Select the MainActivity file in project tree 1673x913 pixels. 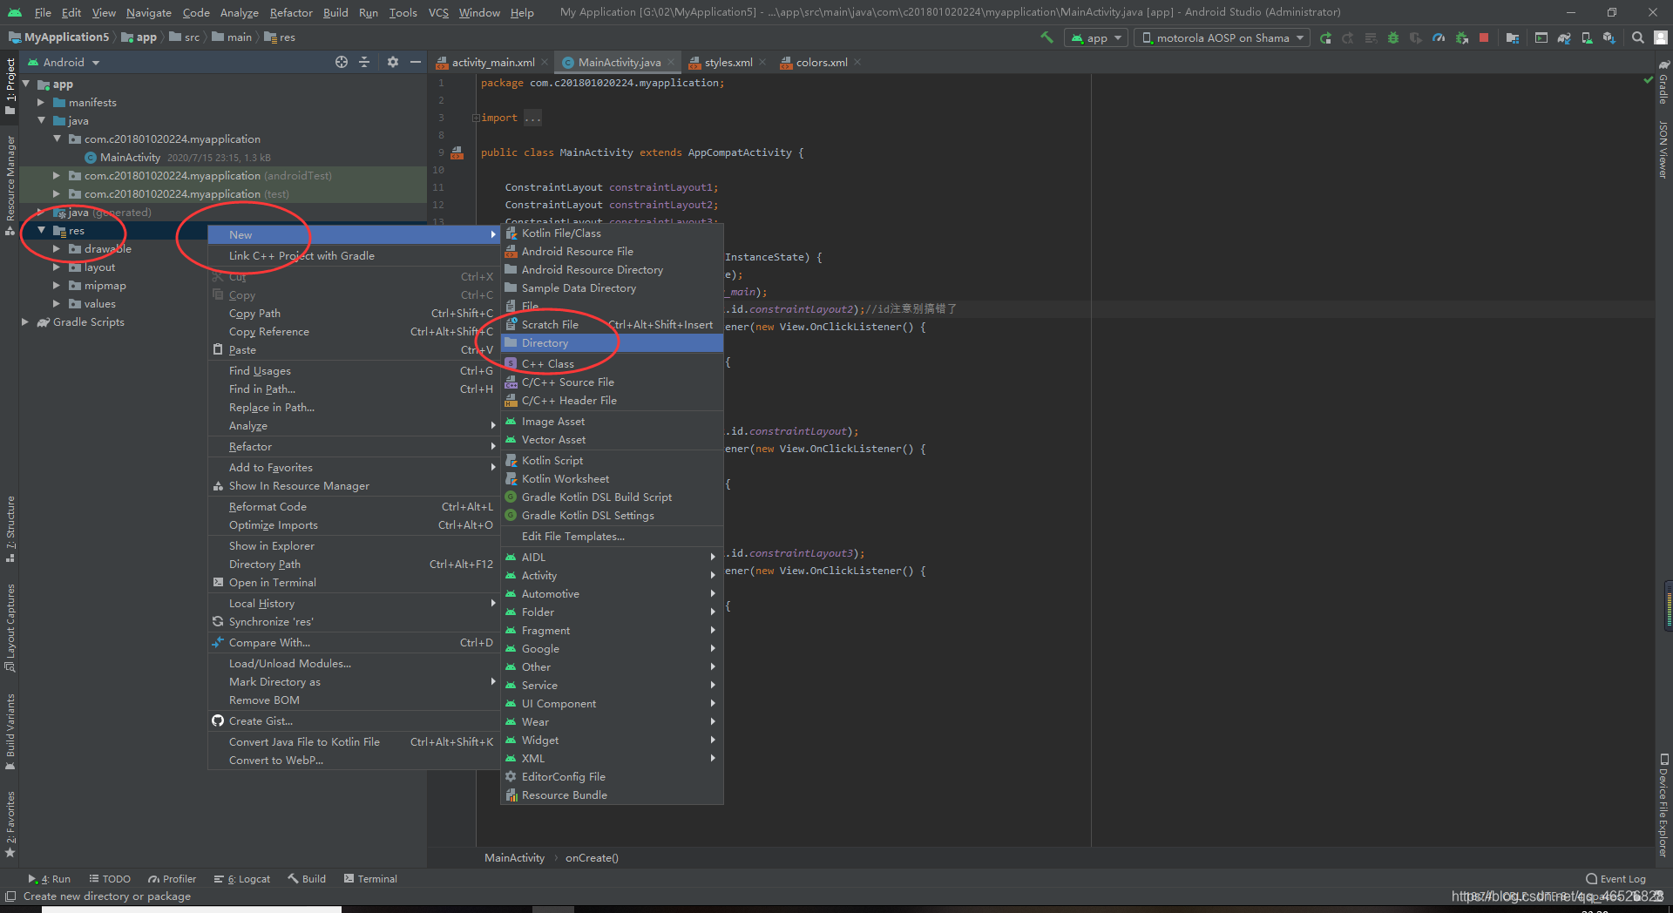tap(130, 158)
